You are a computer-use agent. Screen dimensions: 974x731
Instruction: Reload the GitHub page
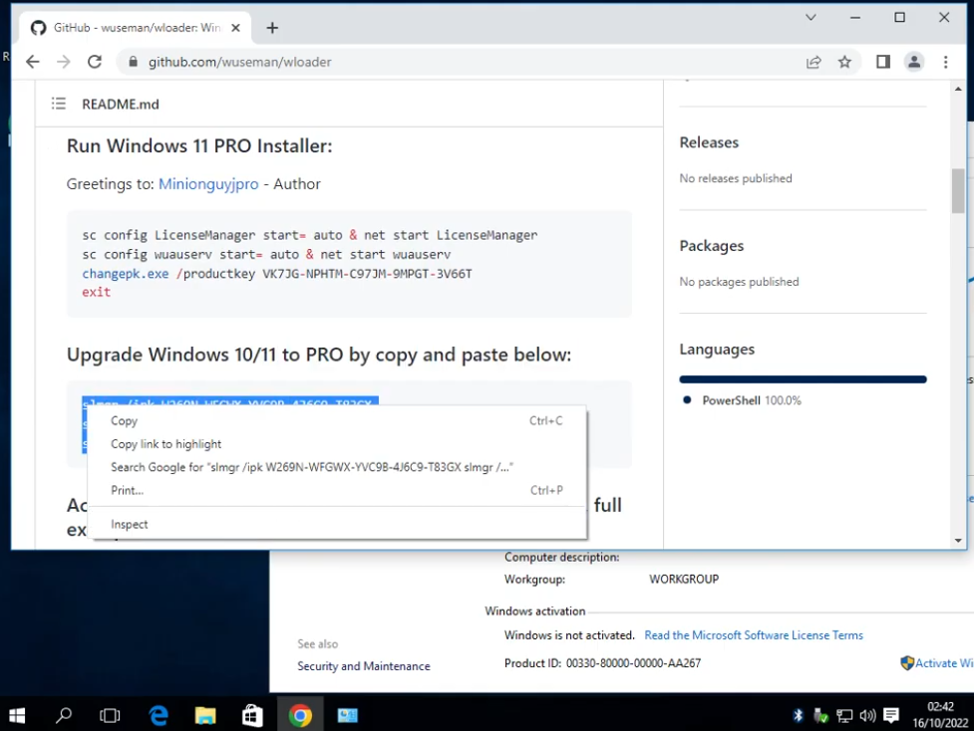[x=95, y=62]
